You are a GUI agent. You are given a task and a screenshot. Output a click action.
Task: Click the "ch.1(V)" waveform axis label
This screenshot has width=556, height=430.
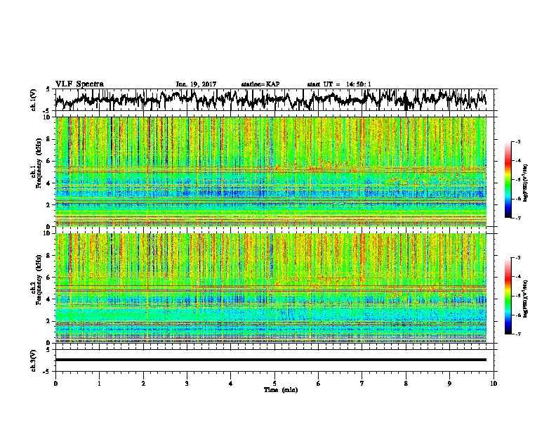tap(33, 100)
